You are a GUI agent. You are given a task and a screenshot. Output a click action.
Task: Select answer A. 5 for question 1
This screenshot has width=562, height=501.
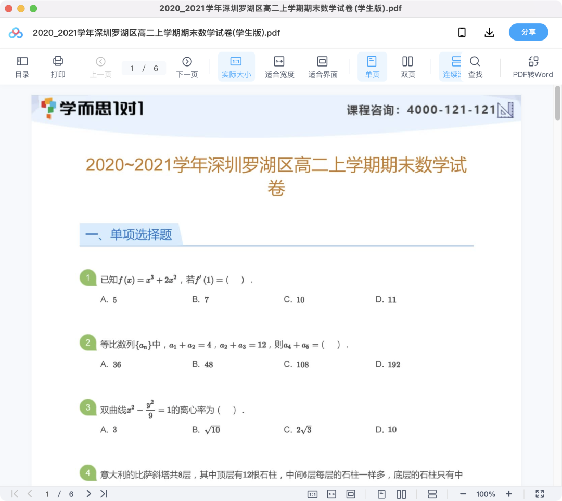pos(109,299)
